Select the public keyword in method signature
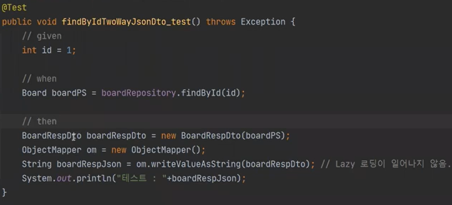The image size is (452, 205). coord(17,22)
